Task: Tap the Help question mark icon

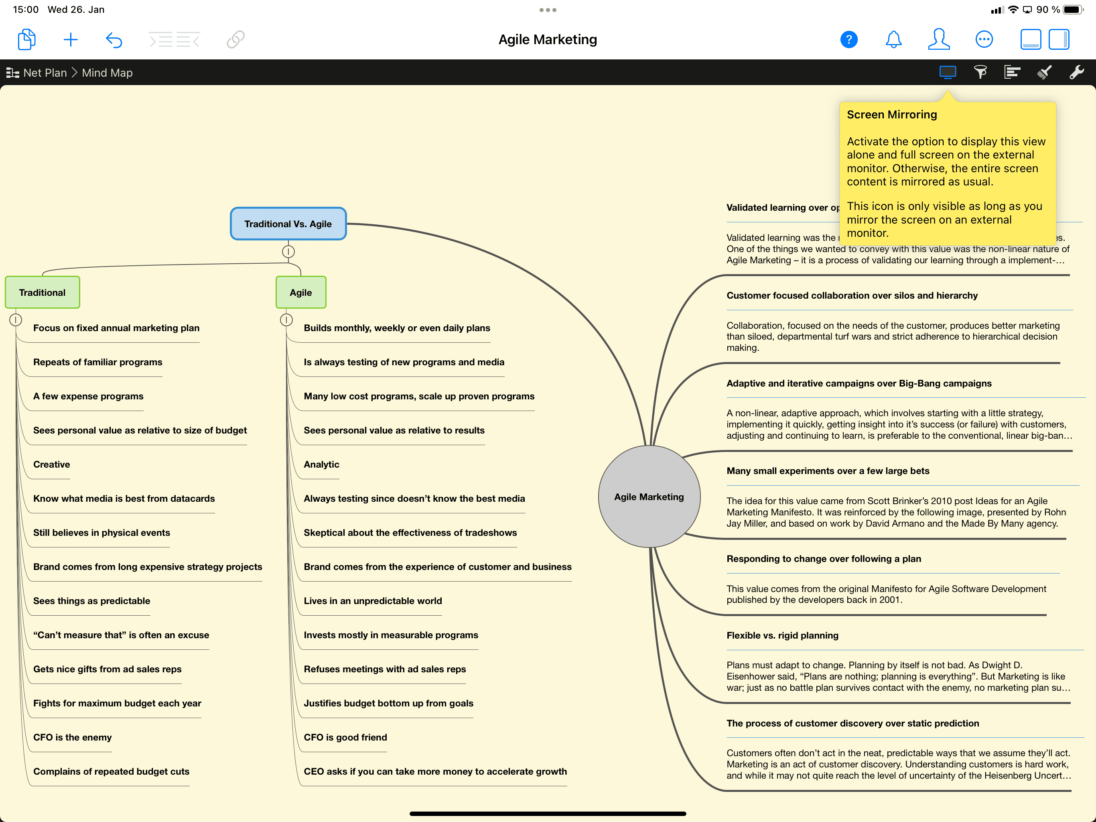Action: tap(849, 39)
